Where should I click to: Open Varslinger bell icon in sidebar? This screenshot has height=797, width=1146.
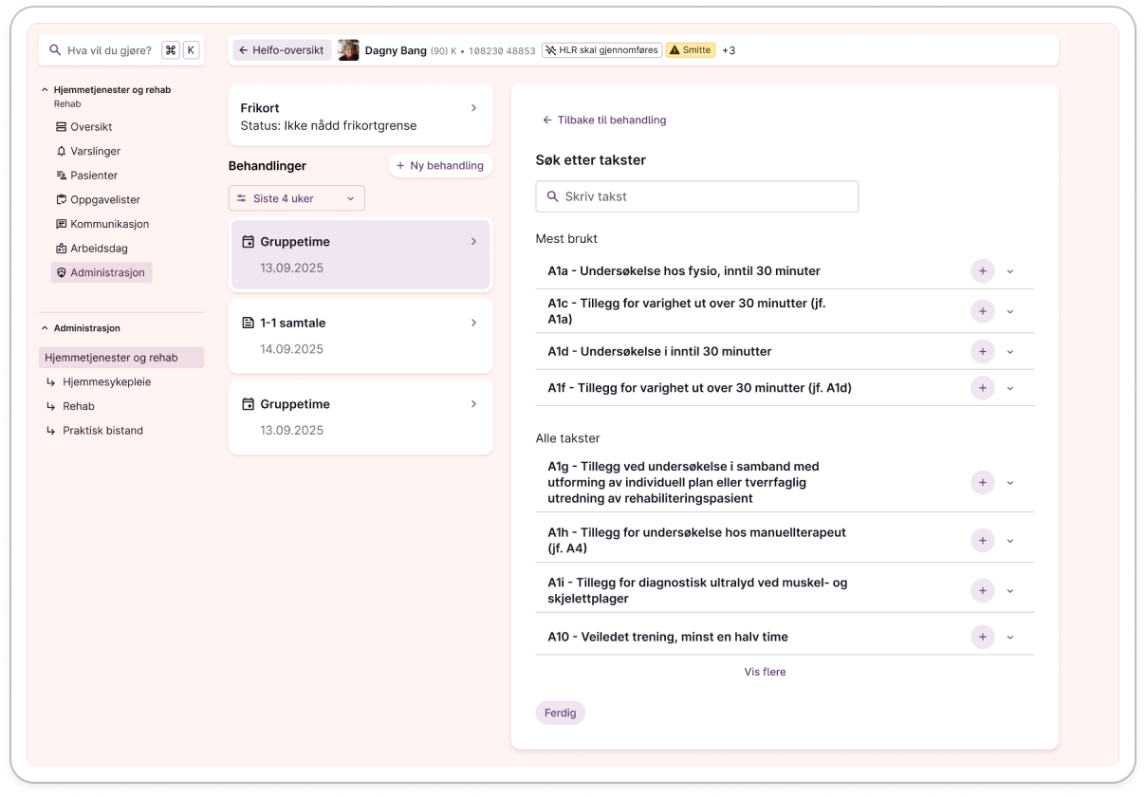[x=62, y=152]
